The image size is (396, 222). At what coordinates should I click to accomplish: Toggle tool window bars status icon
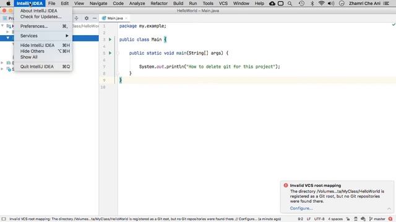click(4, 219)
